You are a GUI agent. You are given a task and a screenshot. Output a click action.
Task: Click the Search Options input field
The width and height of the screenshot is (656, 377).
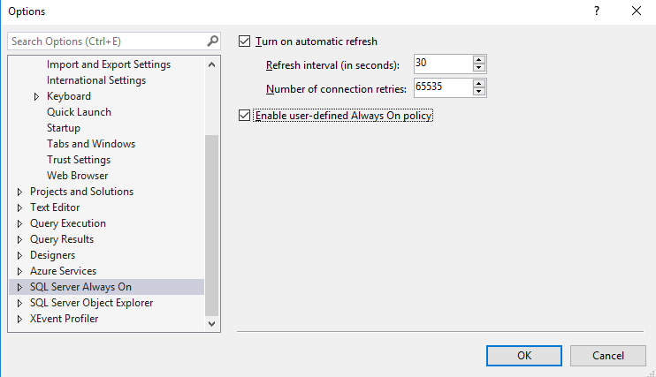(106, 41)
